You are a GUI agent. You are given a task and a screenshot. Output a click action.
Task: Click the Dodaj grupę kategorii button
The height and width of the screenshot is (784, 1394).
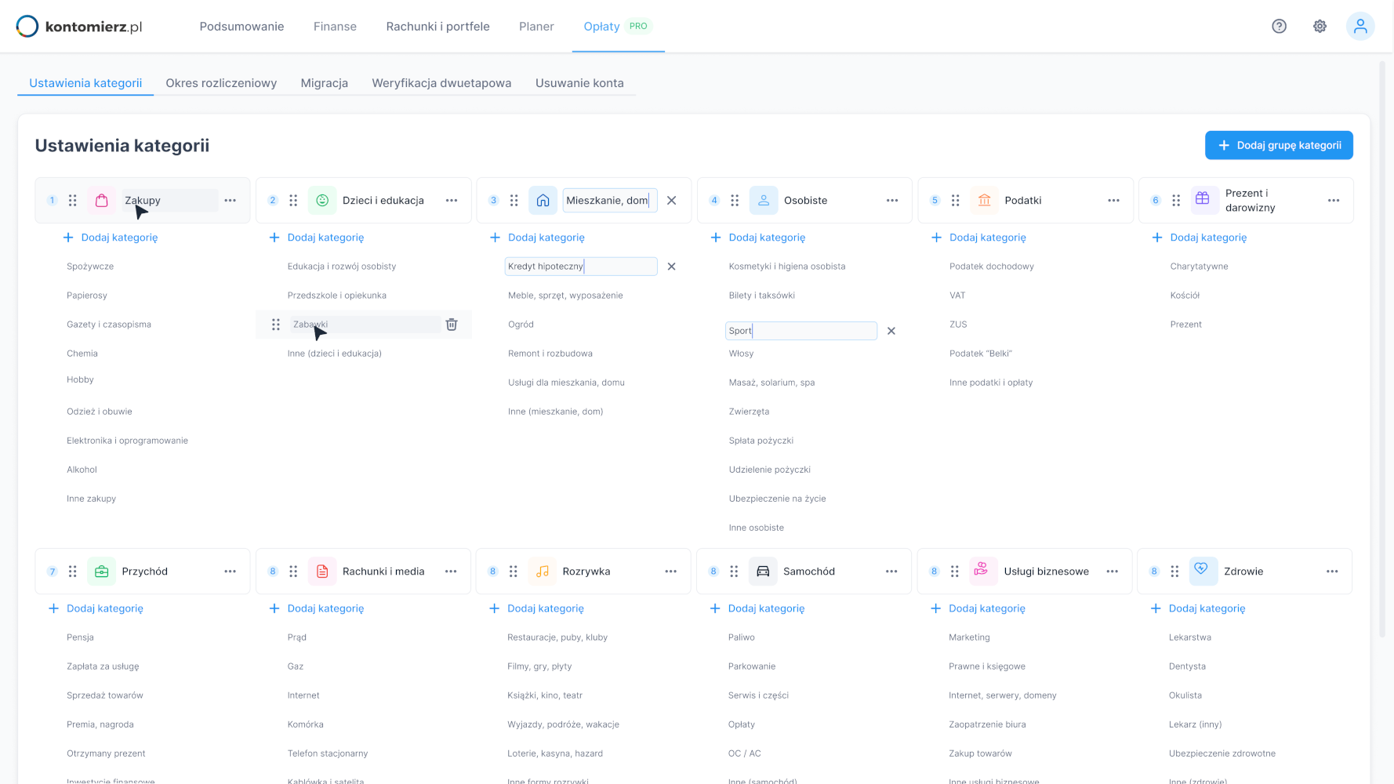(1278, 145)
